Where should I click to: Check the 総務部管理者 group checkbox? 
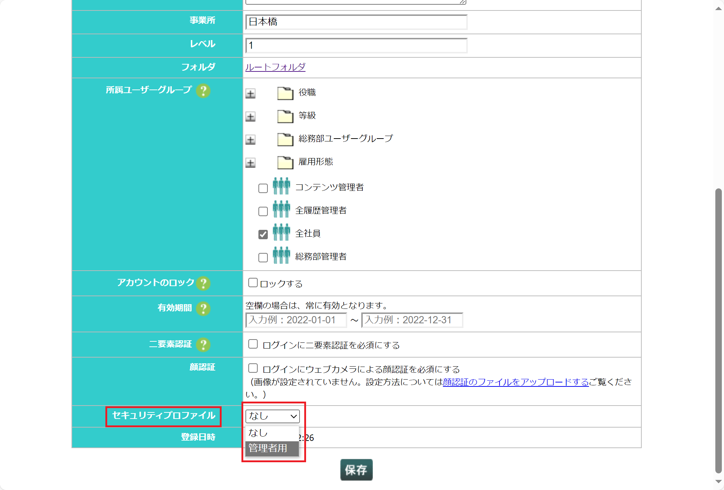pyautogui.click(x=263, y=257)
